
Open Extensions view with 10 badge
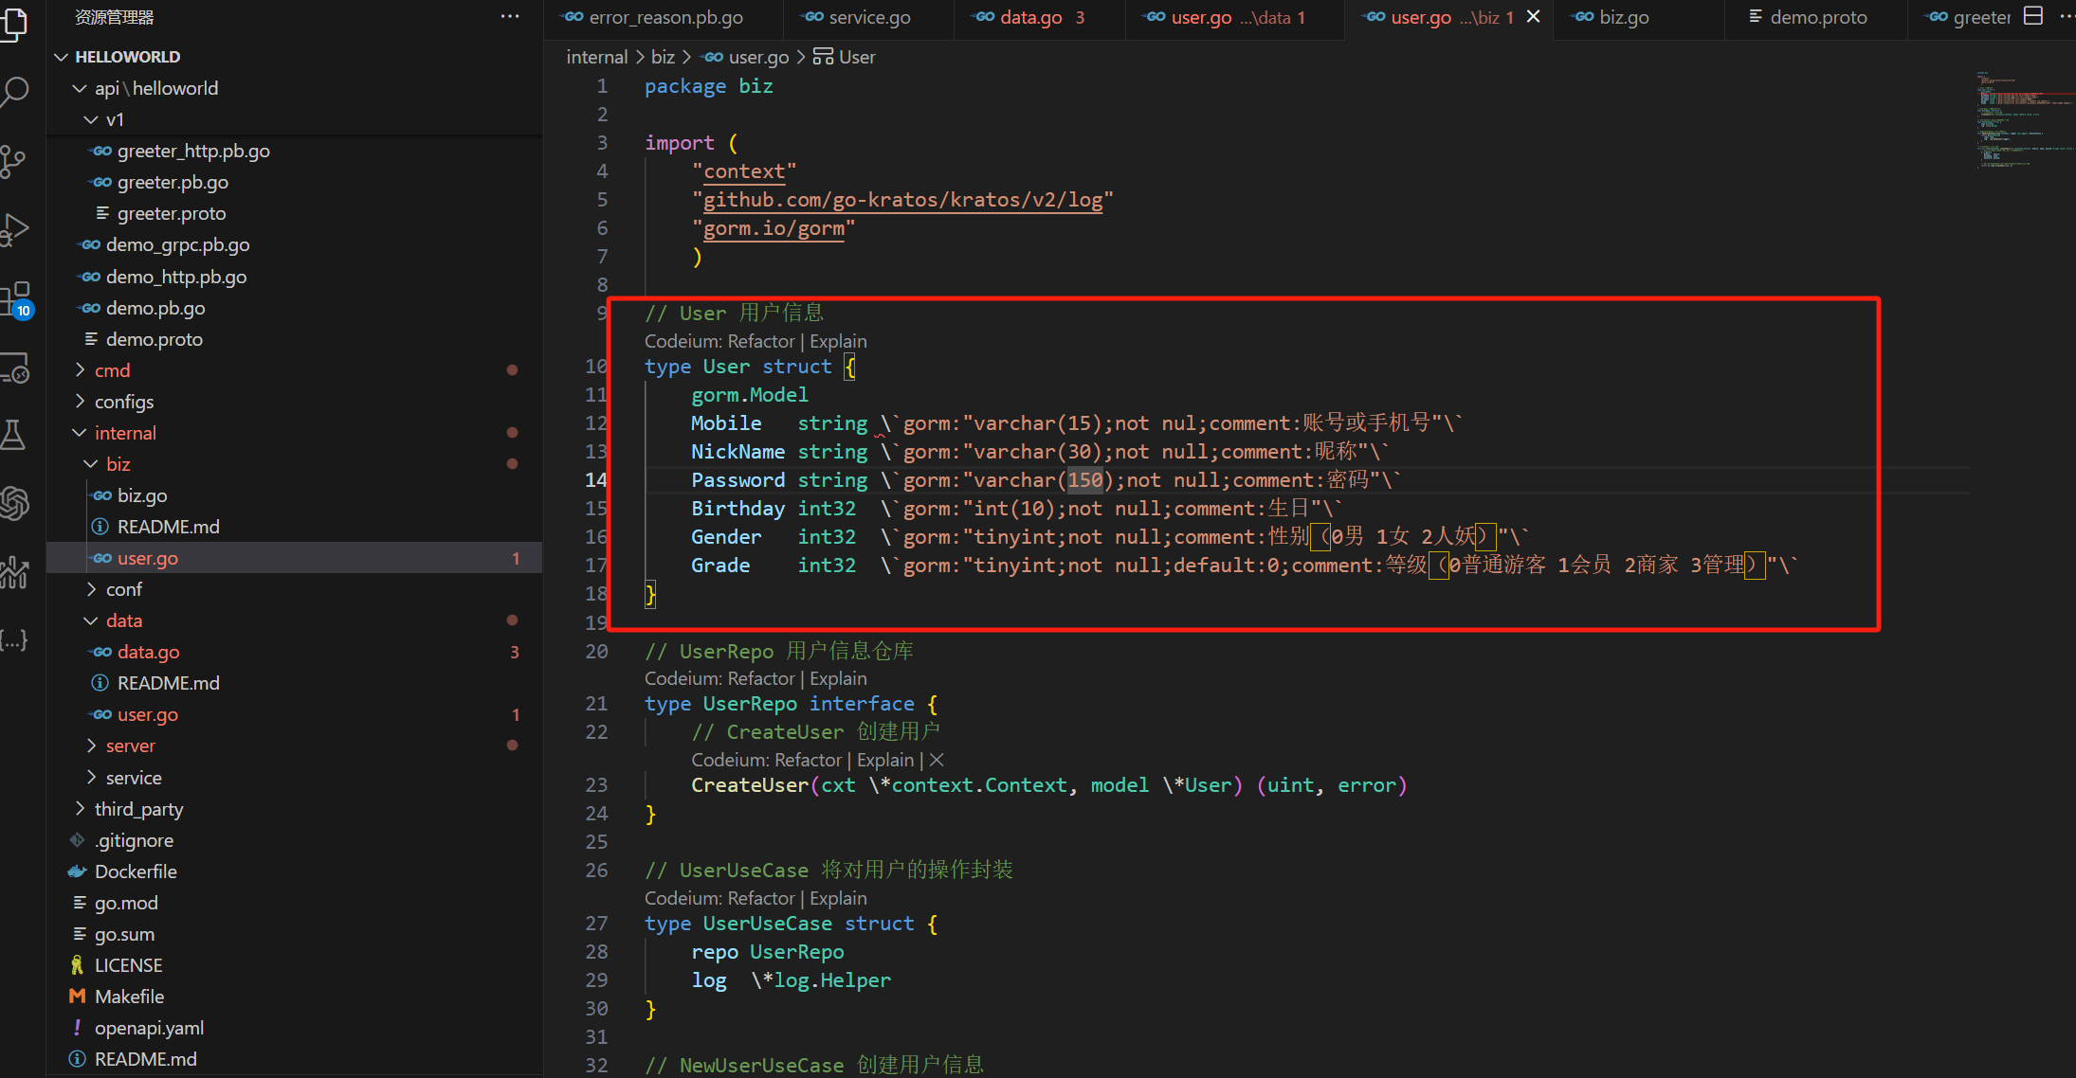click(x=15, y=300)
